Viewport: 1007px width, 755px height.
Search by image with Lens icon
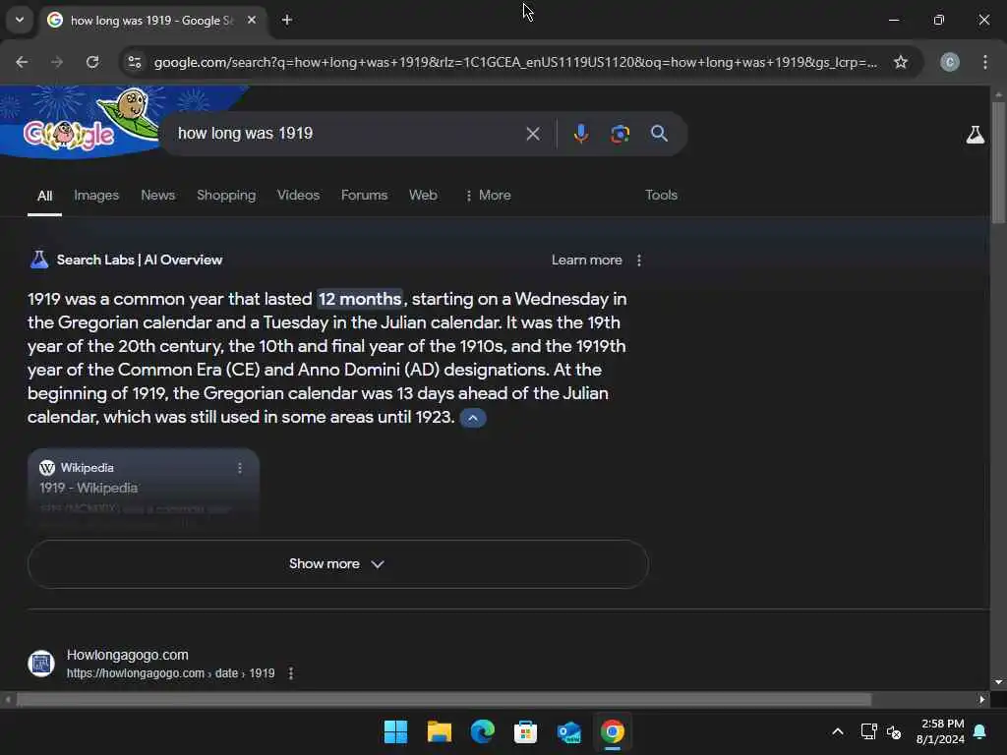(620, 134)
